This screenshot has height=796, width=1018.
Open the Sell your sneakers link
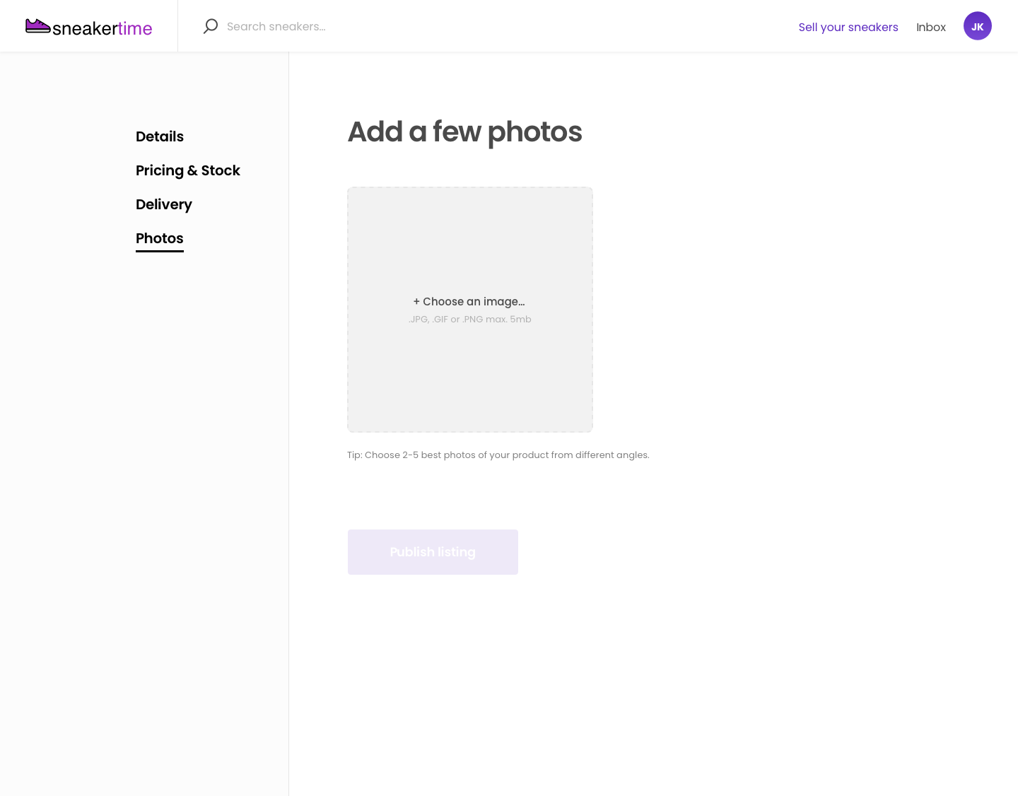pos(848,27)
